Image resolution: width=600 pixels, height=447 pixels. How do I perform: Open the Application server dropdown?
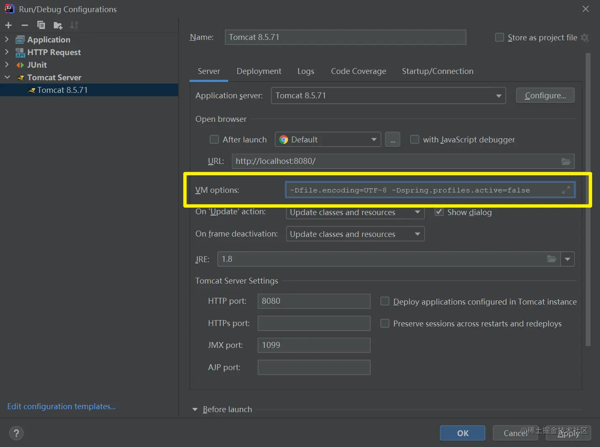click(388, 95)
